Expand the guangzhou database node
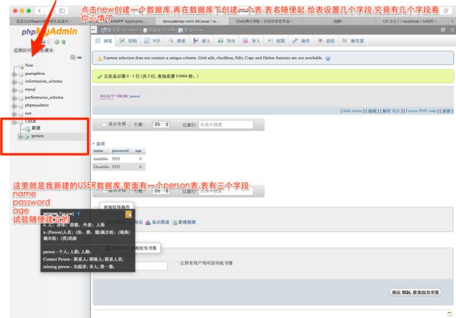456x318 pixels. (14, 74)
